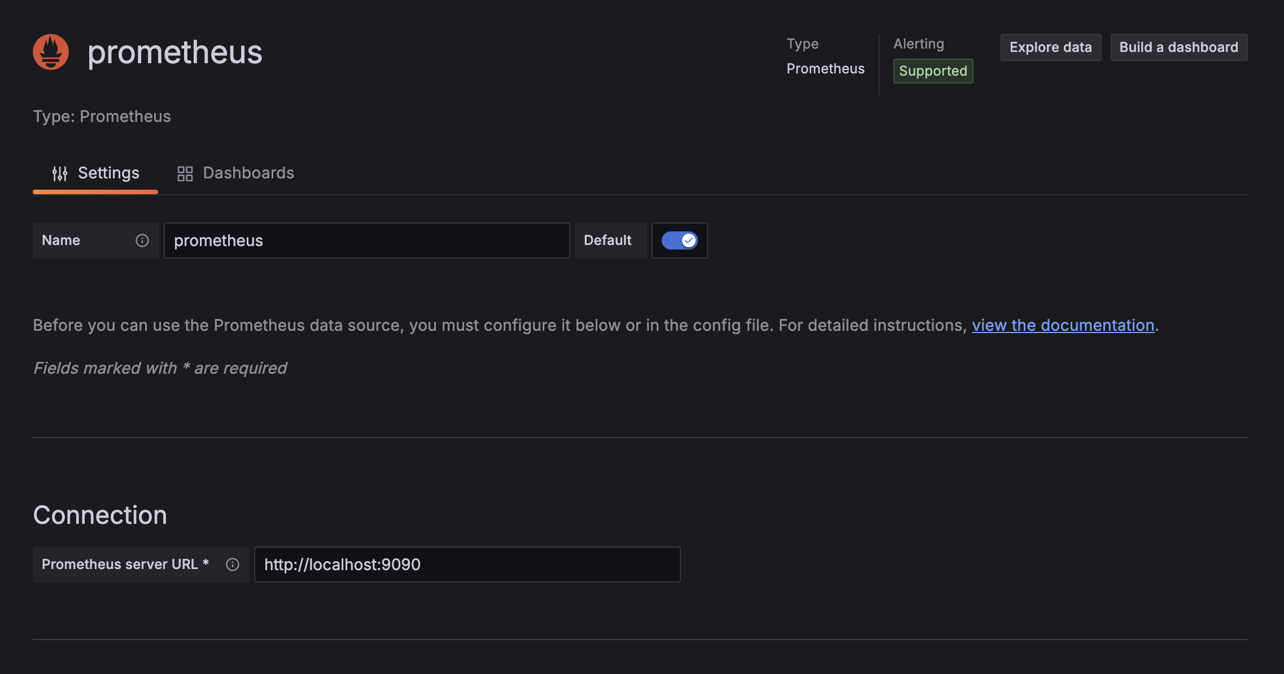Click the Supported alerting badge
This screenshot has height=674, width=1284.
(933, 71)
